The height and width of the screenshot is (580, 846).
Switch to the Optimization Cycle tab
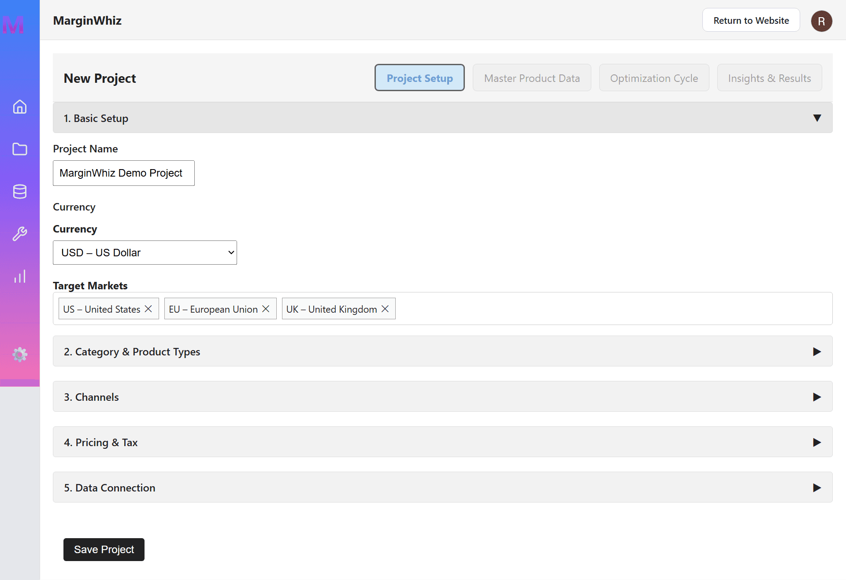654,78
